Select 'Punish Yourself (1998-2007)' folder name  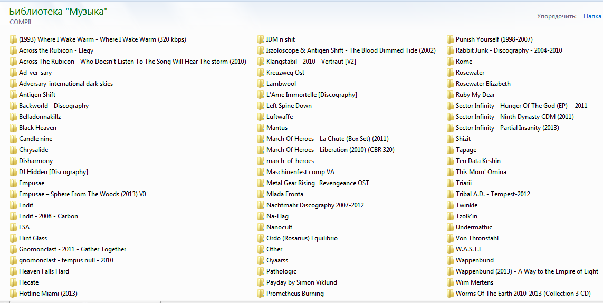[494, 39]
